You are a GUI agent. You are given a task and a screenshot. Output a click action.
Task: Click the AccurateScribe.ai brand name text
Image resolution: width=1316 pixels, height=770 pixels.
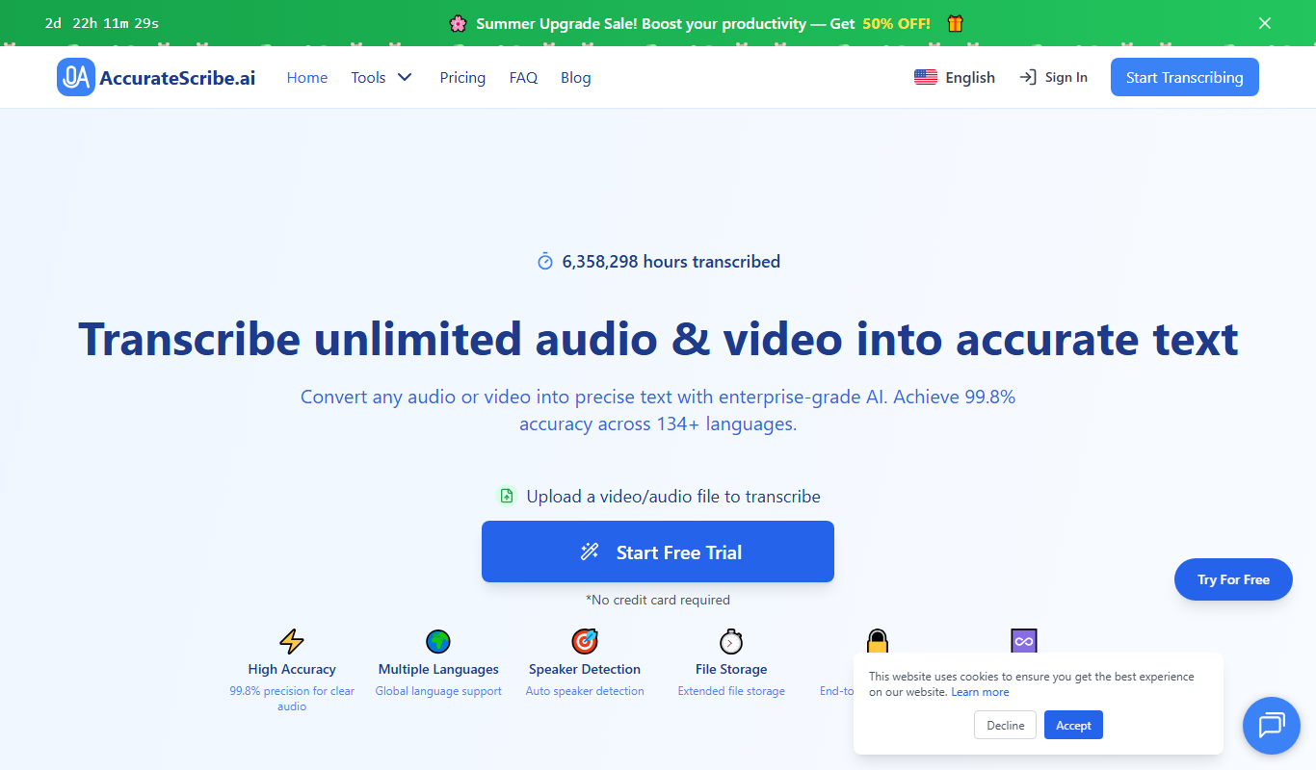[177, 78]
